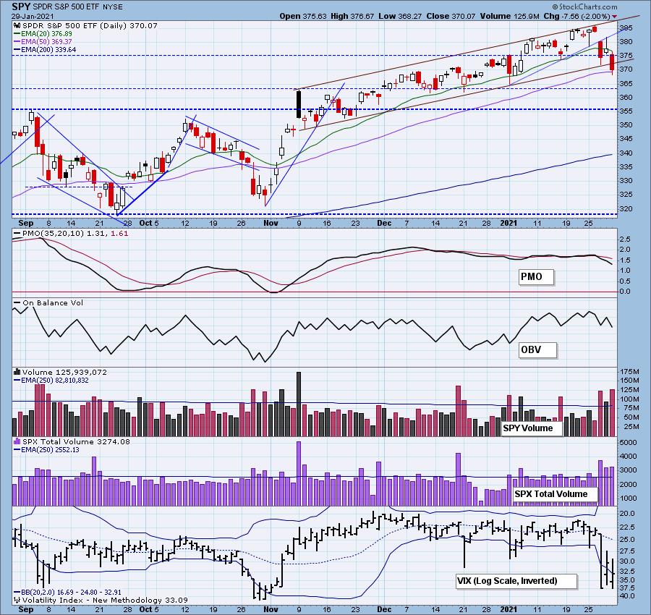Screen dimensions: 651x615
Task: Click the 5000 SPX volume axis label
Action: [628, 443]
